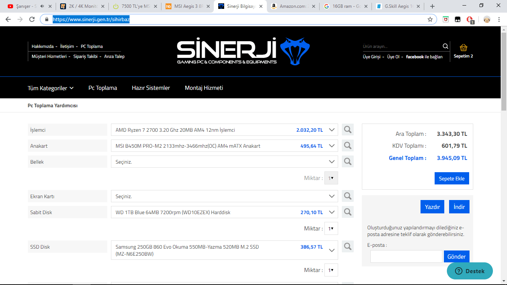Screen dimensions: 507x285
Task: Print the configuration with Yazdır
Action: 432,207
